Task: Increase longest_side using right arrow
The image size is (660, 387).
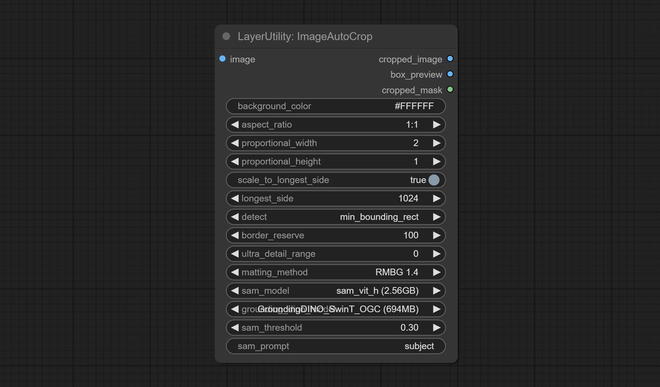Action: point(436,199)
